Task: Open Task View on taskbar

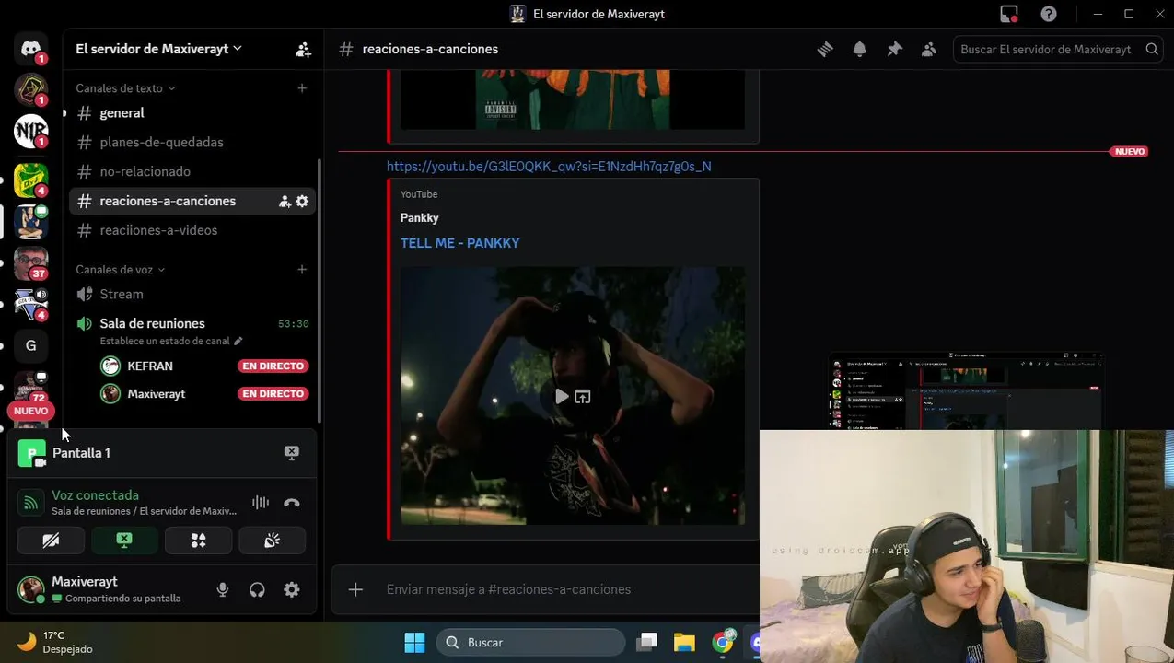Action: pos(646,643)
